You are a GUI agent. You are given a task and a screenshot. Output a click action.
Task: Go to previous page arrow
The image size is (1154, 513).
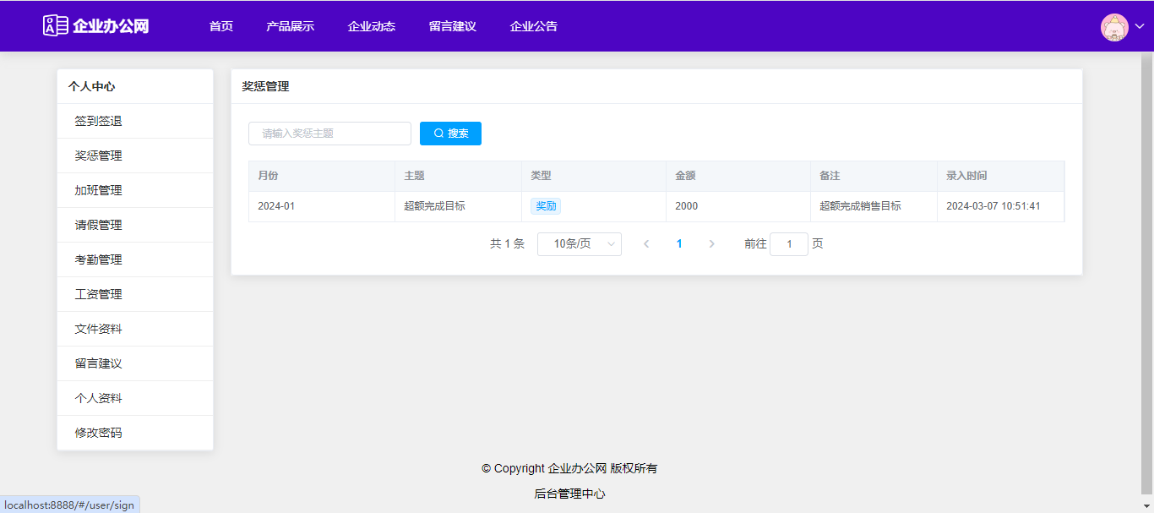tap(646, 244)
